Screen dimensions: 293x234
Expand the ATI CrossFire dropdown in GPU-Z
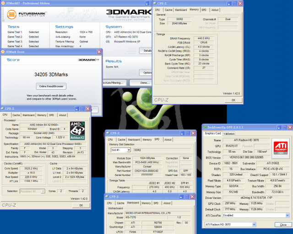coord(288,215)
